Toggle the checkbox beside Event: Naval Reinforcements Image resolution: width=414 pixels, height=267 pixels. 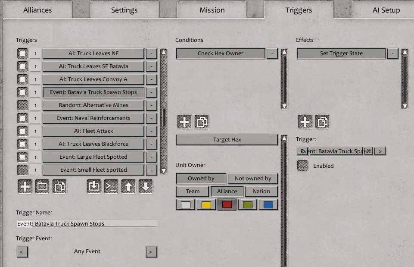[24, 118]
